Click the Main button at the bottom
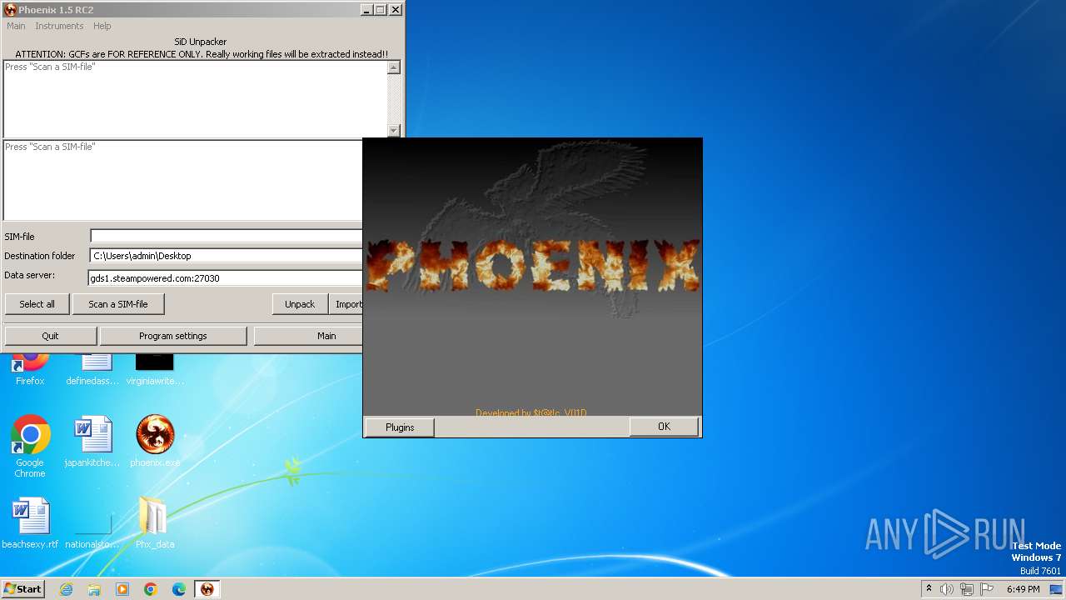This screenshot has width=1066, height=600. (309, 336)
